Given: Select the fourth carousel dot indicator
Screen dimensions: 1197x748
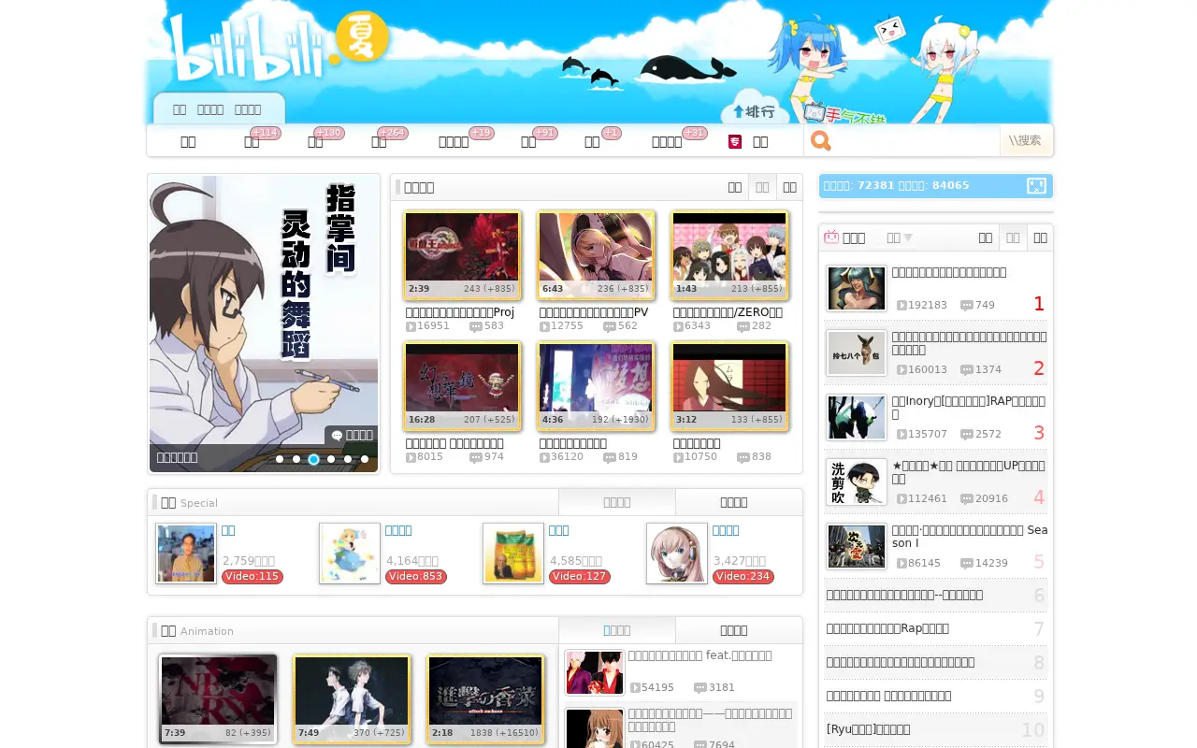Looking at the screenshot, I should coord(331,459).
